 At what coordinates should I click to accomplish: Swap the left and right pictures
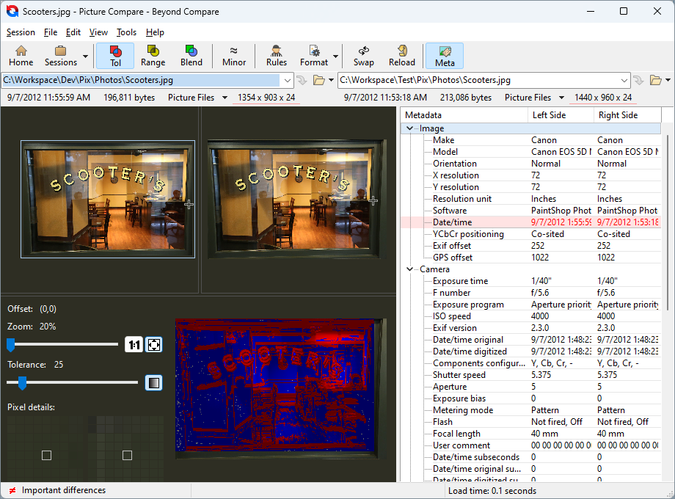point(363,55)
